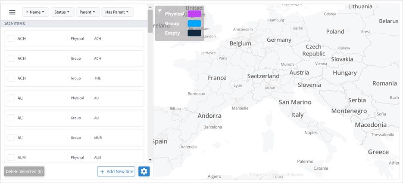Click Palermo city label on map
This screenshot has width=403, height=183.
[x=305, y=162]
